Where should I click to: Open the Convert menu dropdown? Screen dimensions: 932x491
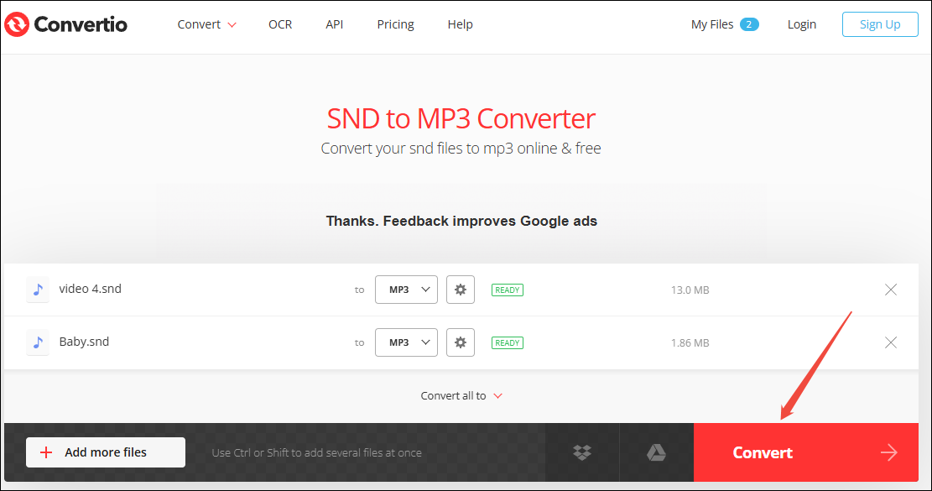207,24
